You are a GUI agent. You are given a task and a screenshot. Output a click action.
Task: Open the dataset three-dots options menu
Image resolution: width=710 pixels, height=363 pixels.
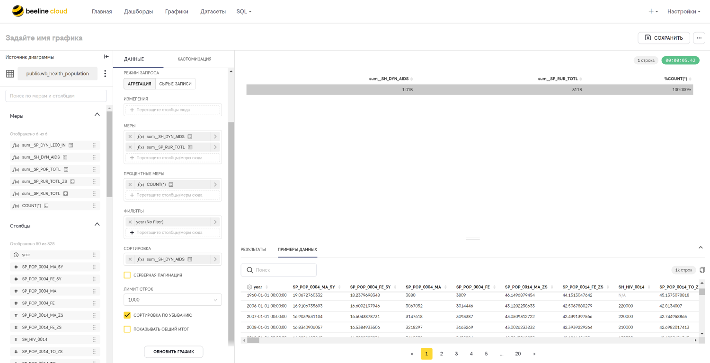105,74
